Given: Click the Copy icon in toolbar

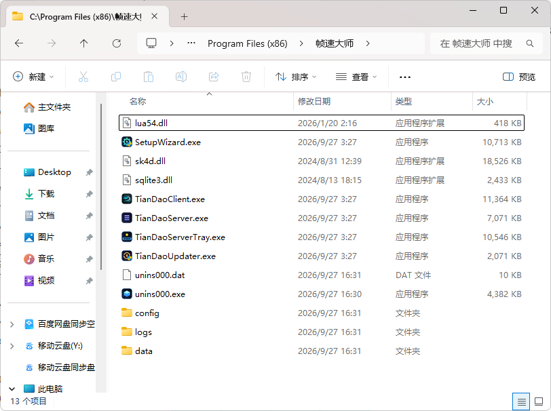Looking at the screenshot, I should click(x=116, y=77).
